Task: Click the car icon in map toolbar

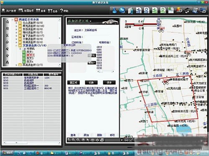Action: coord(126,140)
